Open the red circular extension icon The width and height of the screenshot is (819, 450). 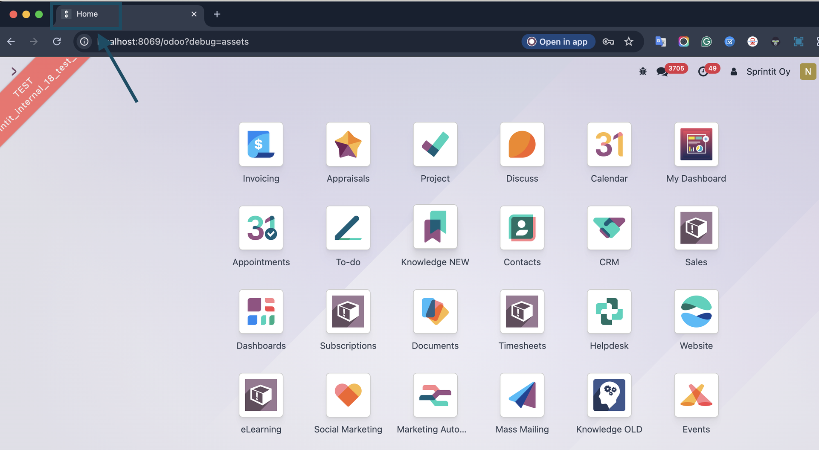pyautogui.click(x=752, y=41)
